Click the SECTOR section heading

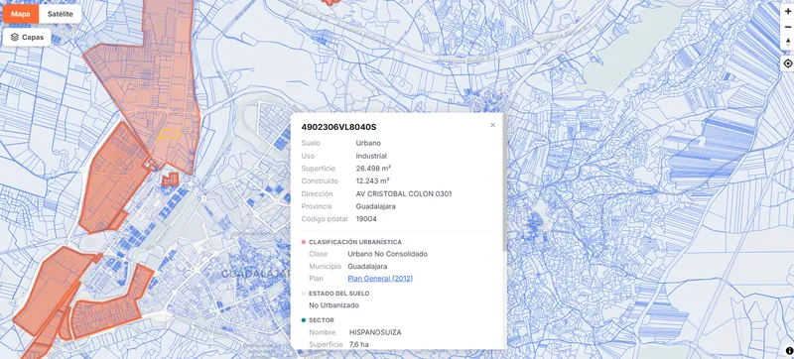(321, 320)
